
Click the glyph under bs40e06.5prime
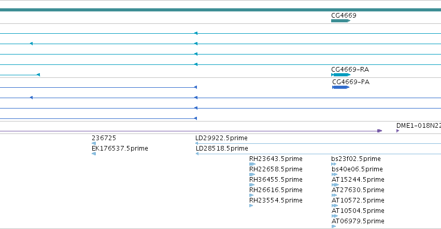point(334,174)
